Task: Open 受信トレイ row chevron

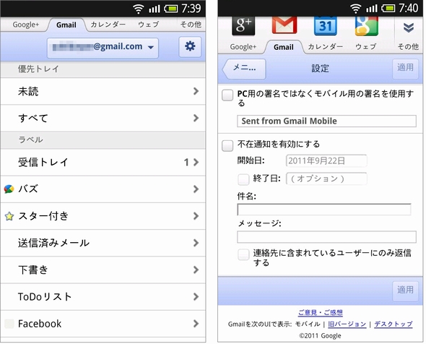Action: 196,163
